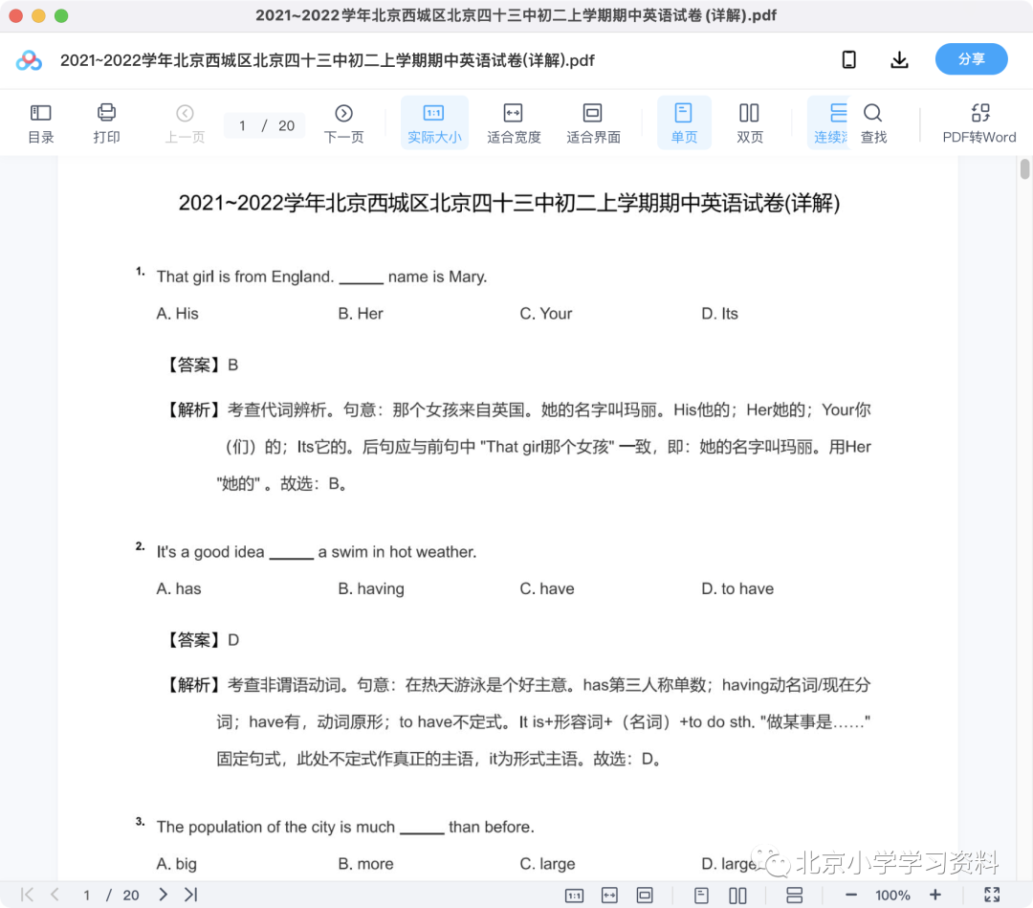
Task: Click option "C. Your" in question 1
Action: pyautogui.click(x=545, y=314)
